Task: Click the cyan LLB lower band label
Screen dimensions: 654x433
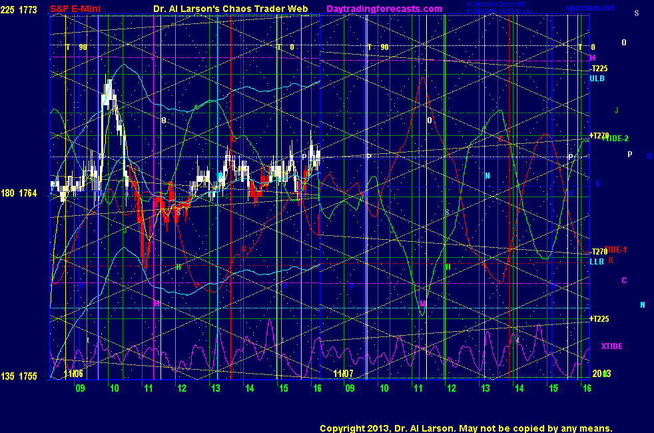Action: coord(597,262)
